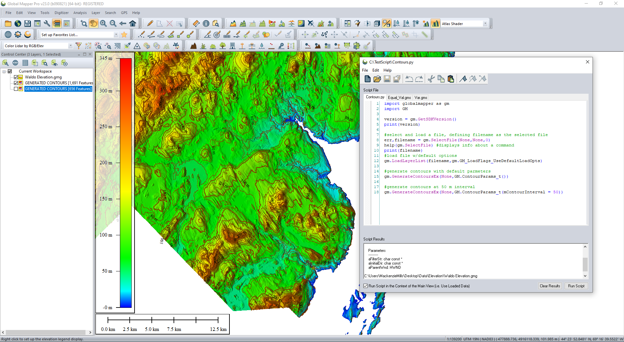Click New Script icon in script editor

pyautogui.click(x=368, y=79)
